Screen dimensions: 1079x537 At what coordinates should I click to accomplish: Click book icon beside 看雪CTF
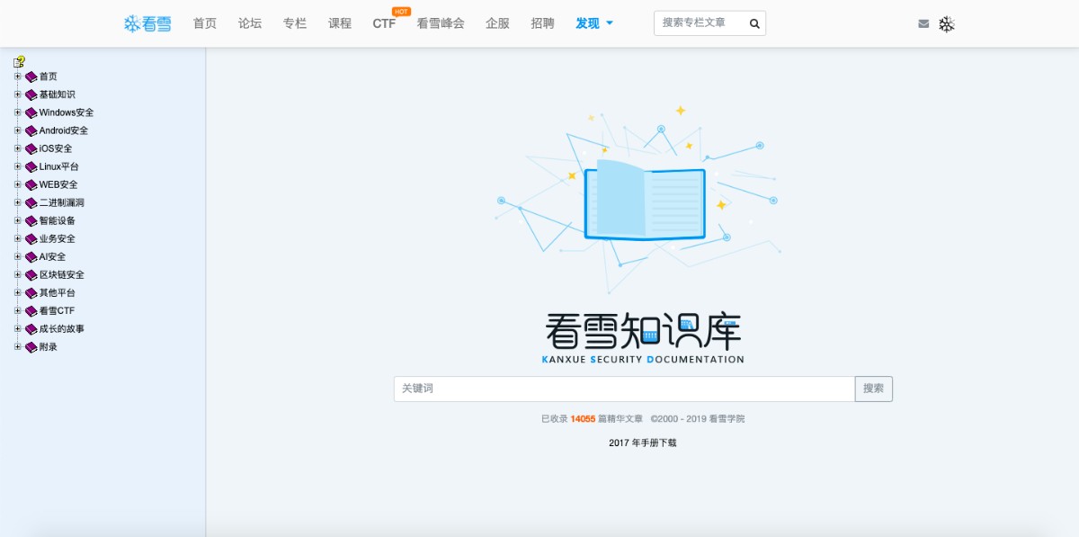click(31, 310)
